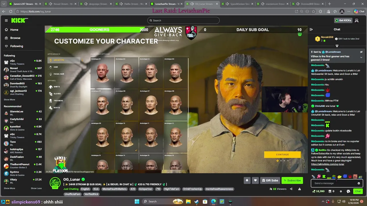Collapse chat with the arrow icon
The width and height of the screenshot is (367, 206).
coord(311,29)
